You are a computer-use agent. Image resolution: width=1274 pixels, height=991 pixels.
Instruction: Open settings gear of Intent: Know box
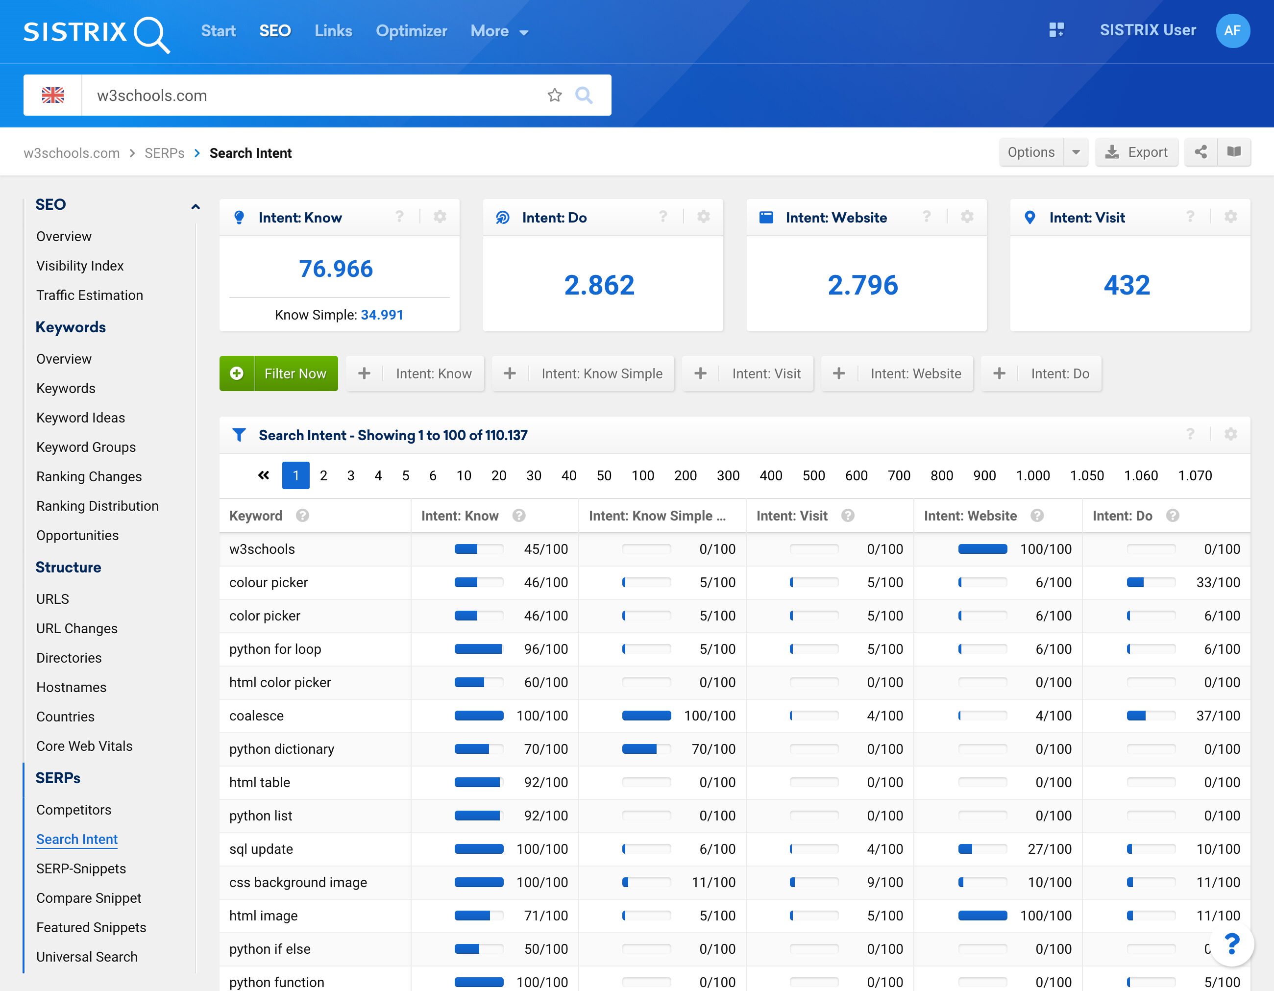[440, 217]
